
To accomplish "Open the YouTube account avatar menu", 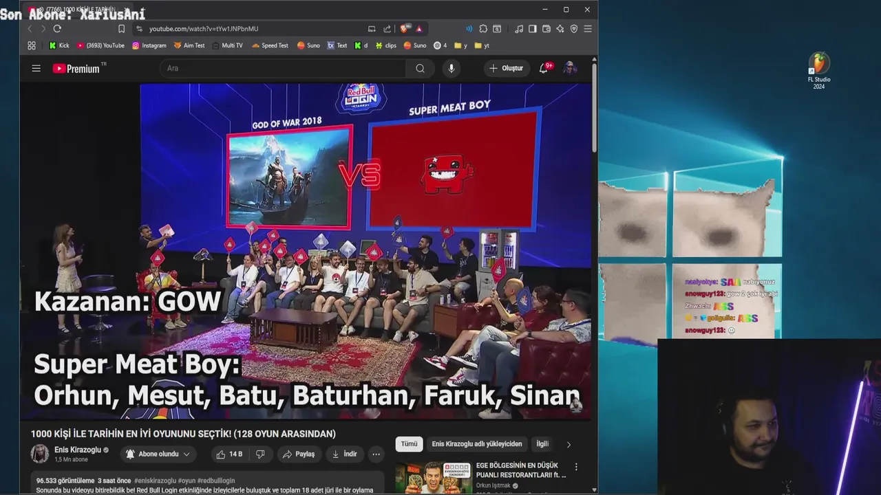I will tap(570, 68).
